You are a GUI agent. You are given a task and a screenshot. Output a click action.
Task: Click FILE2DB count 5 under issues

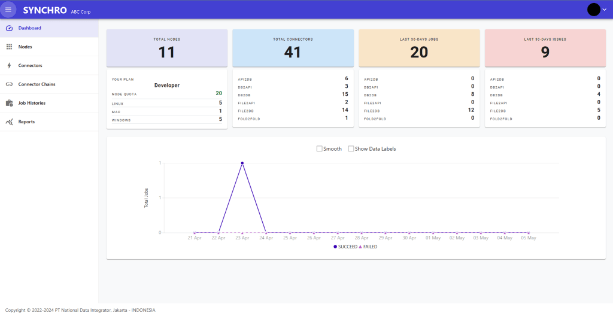pos(599,110)
